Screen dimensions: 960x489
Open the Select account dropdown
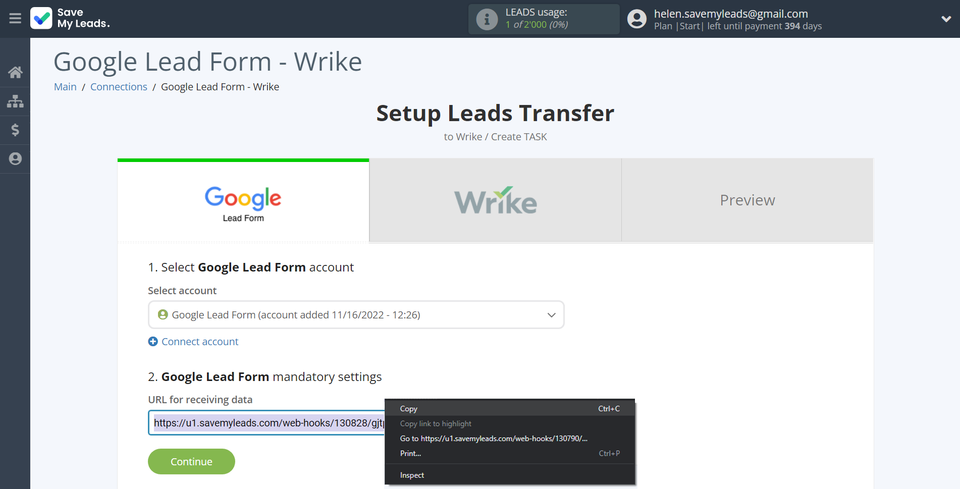356,315
